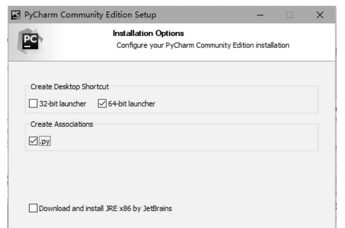Enable the 32-bit launcher checkbox
This screenshot has height=228, width=345.
(33, 104)
